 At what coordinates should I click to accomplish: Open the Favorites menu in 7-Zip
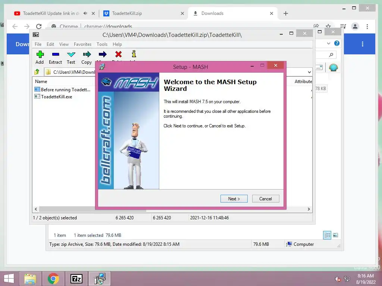[82, 44]
